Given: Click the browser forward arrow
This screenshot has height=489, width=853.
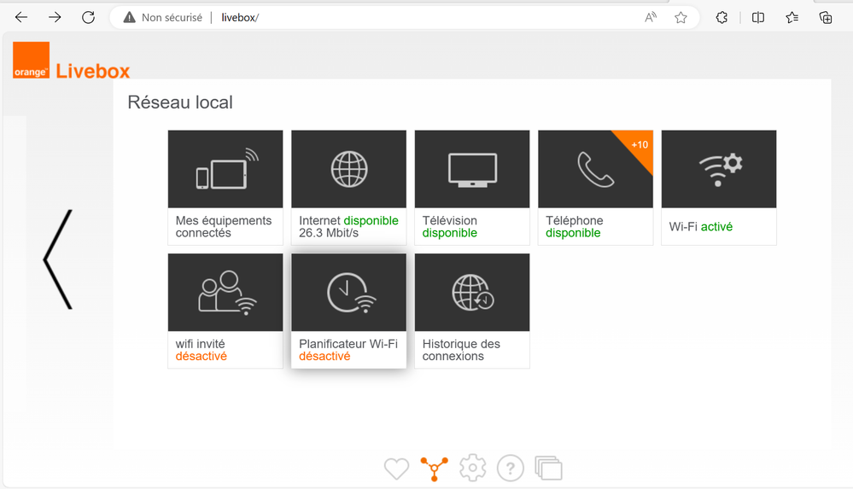Looking at the screenshot, I should coord(55,17).
